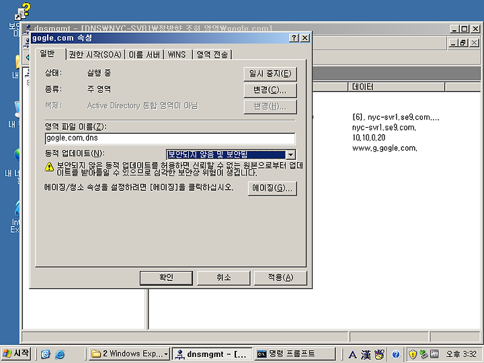Click the blue help tray icon
Viewport: 484px width, 363px height.
pos(396,354)
